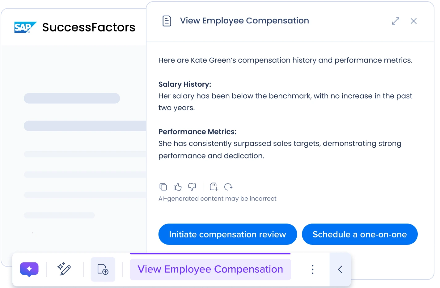
Task: Expand the compensation panel to full size
Action: [396, 21]
